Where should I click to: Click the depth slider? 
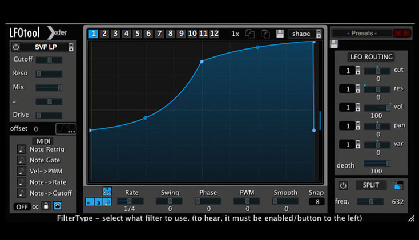coord(377,163)
